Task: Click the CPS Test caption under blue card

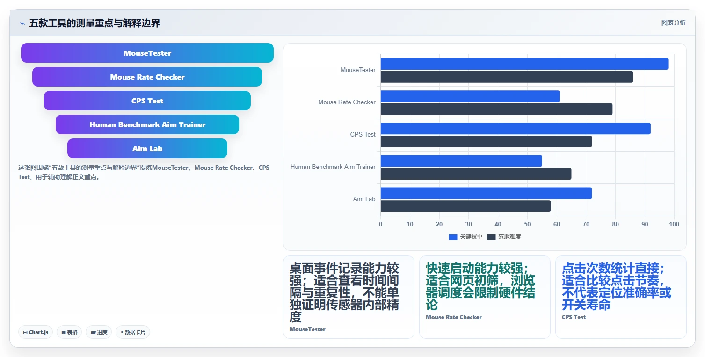Action: (574, 317)
